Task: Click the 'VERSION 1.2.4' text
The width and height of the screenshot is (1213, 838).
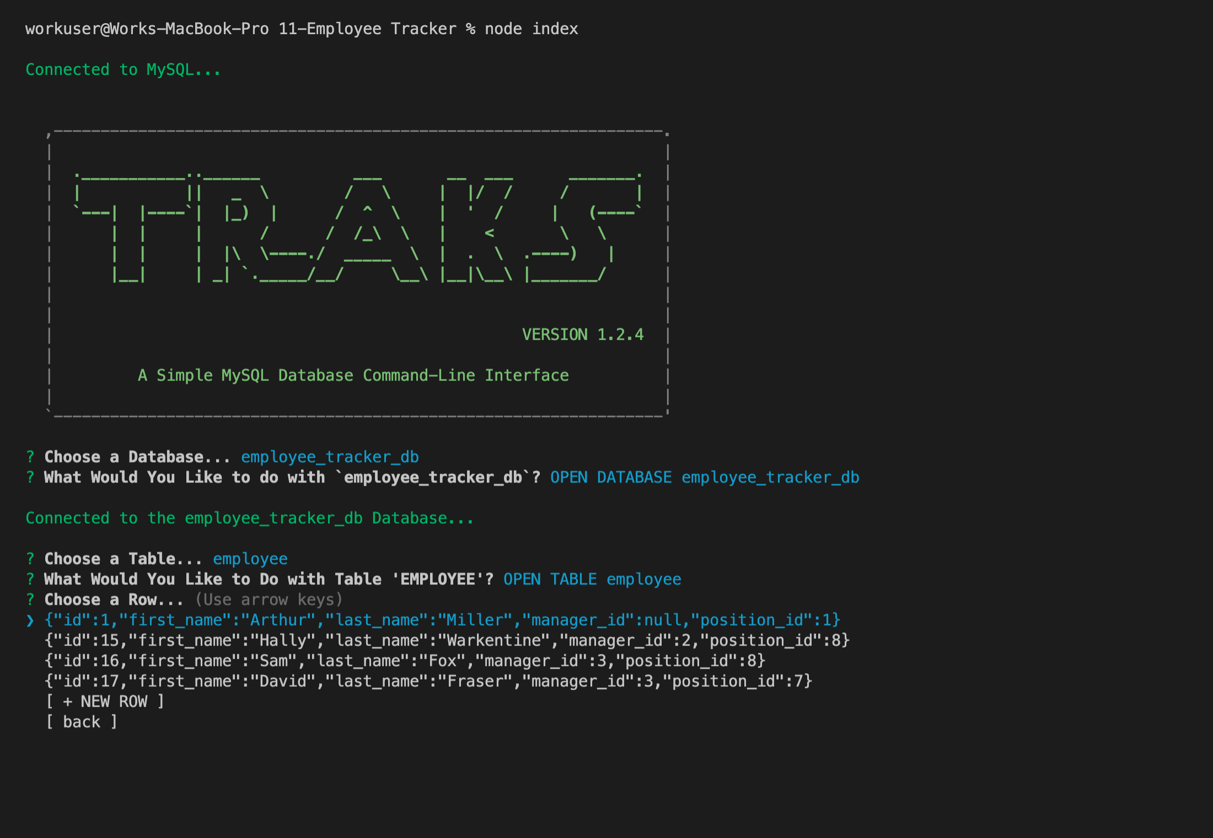Action: (583, 335)
